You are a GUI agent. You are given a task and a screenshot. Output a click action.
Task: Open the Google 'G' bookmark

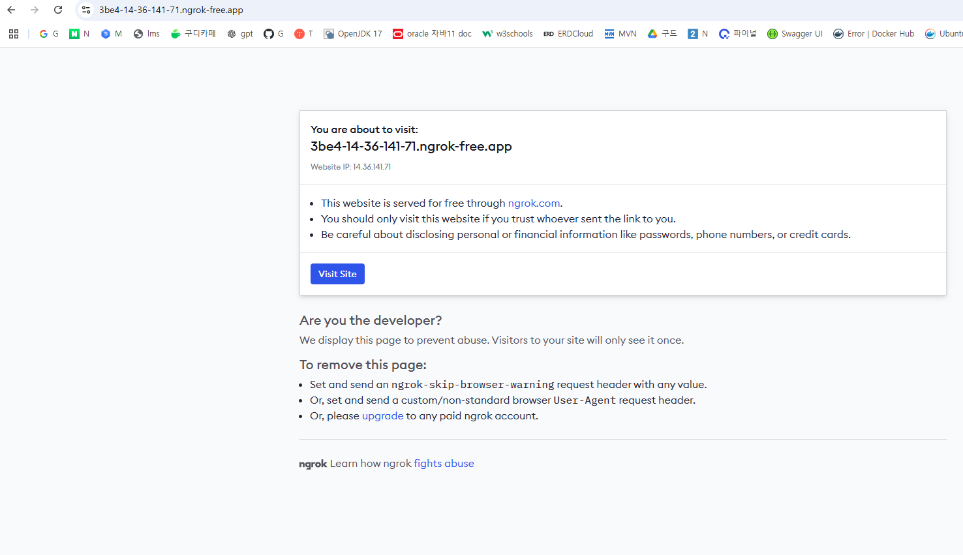(x=49, y=34)
